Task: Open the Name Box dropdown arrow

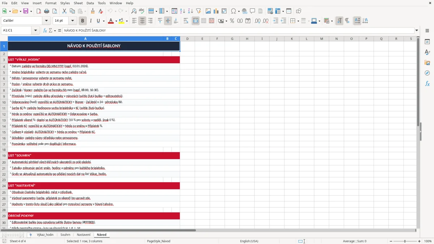Action: coord(36,30)
